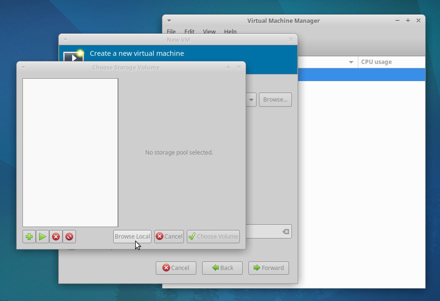Click Forward in the New VM wizard
440x301 pixels.
point(268,268)
